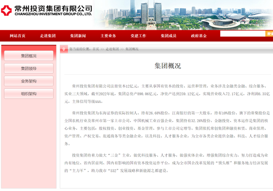Click the orange 搜索 search button
Screen dimensions: 273x191
click(x=269, y=34)
